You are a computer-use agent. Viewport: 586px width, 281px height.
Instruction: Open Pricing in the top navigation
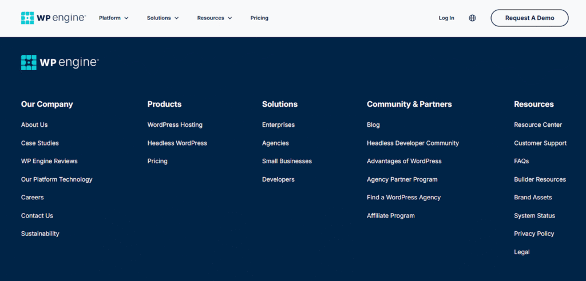point(259,18)
